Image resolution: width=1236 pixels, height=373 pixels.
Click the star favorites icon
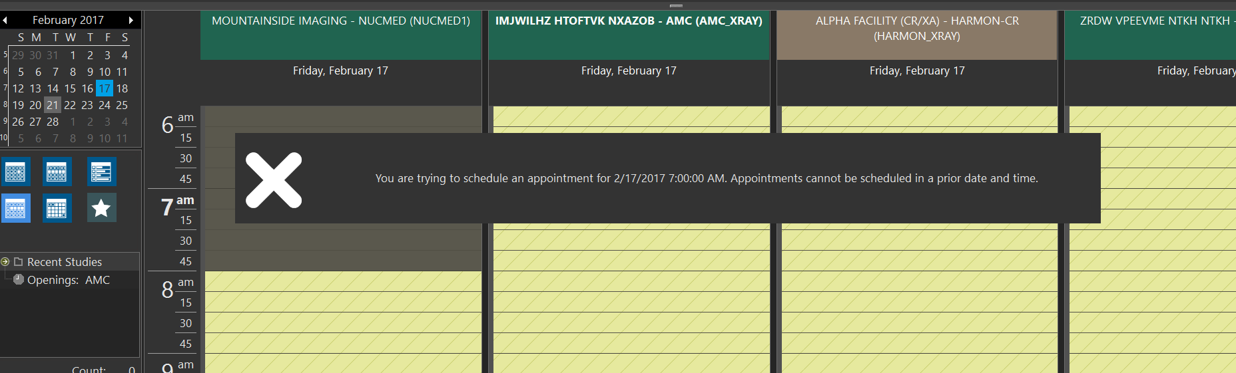coord(101,208)
